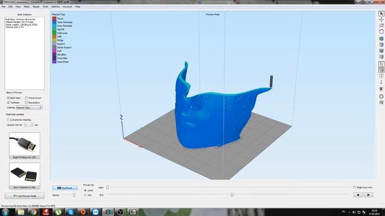Open the Add-Ins menu
Image resolution: width=385 pixels, height=216 pixels.
(x=55, y=7)
